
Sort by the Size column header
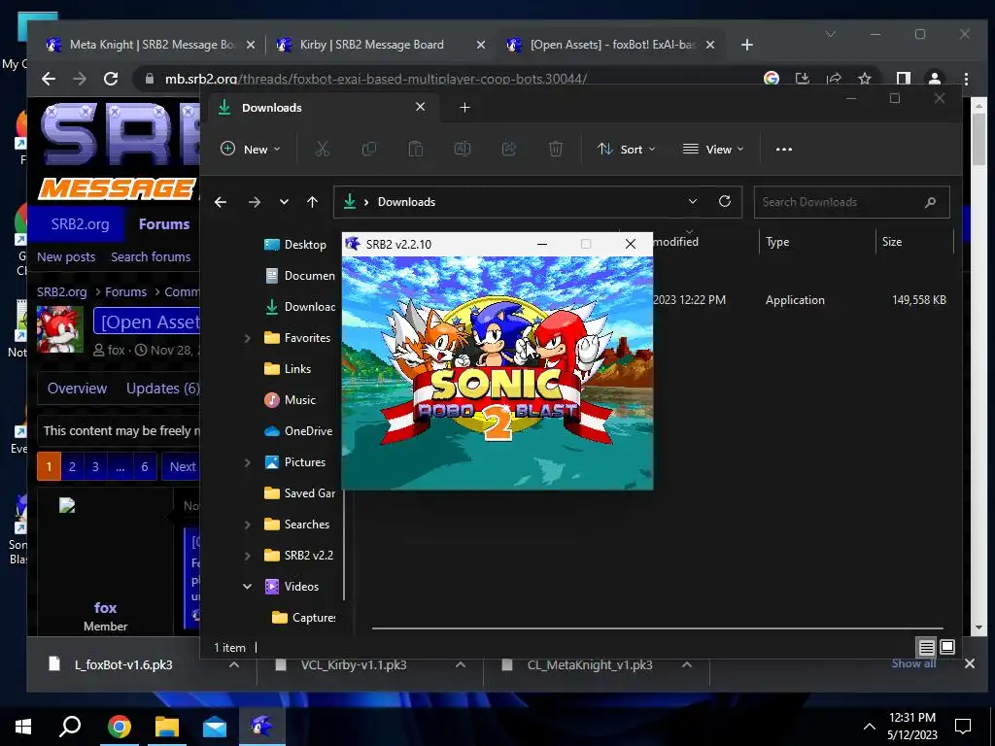point(892,242)
